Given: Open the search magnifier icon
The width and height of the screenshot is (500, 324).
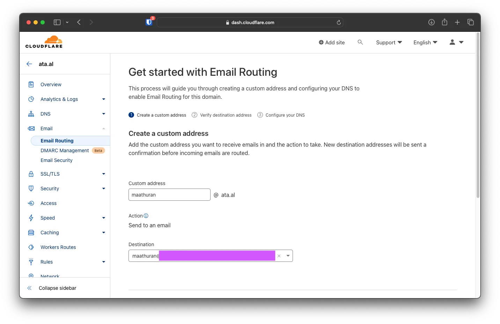Looking at the screenshot, I should click(x=360, y=42).
